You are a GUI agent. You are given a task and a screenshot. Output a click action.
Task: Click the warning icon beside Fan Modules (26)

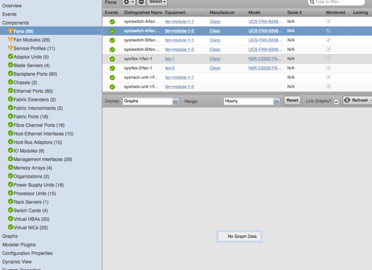point(10,40)
